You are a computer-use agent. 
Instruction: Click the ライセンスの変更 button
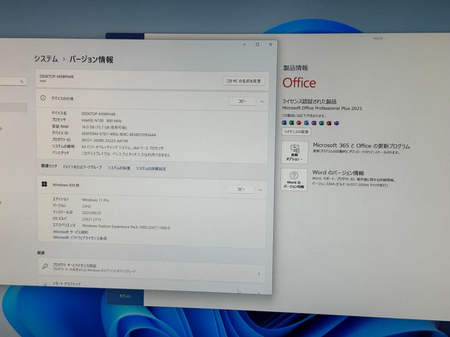point(296,131)
